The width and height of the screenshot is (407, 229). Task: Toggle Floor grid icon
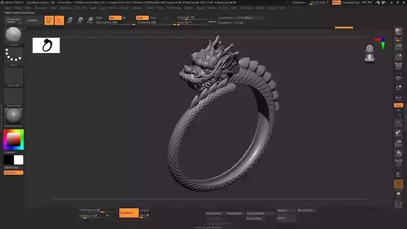click(x=398, y=78)
